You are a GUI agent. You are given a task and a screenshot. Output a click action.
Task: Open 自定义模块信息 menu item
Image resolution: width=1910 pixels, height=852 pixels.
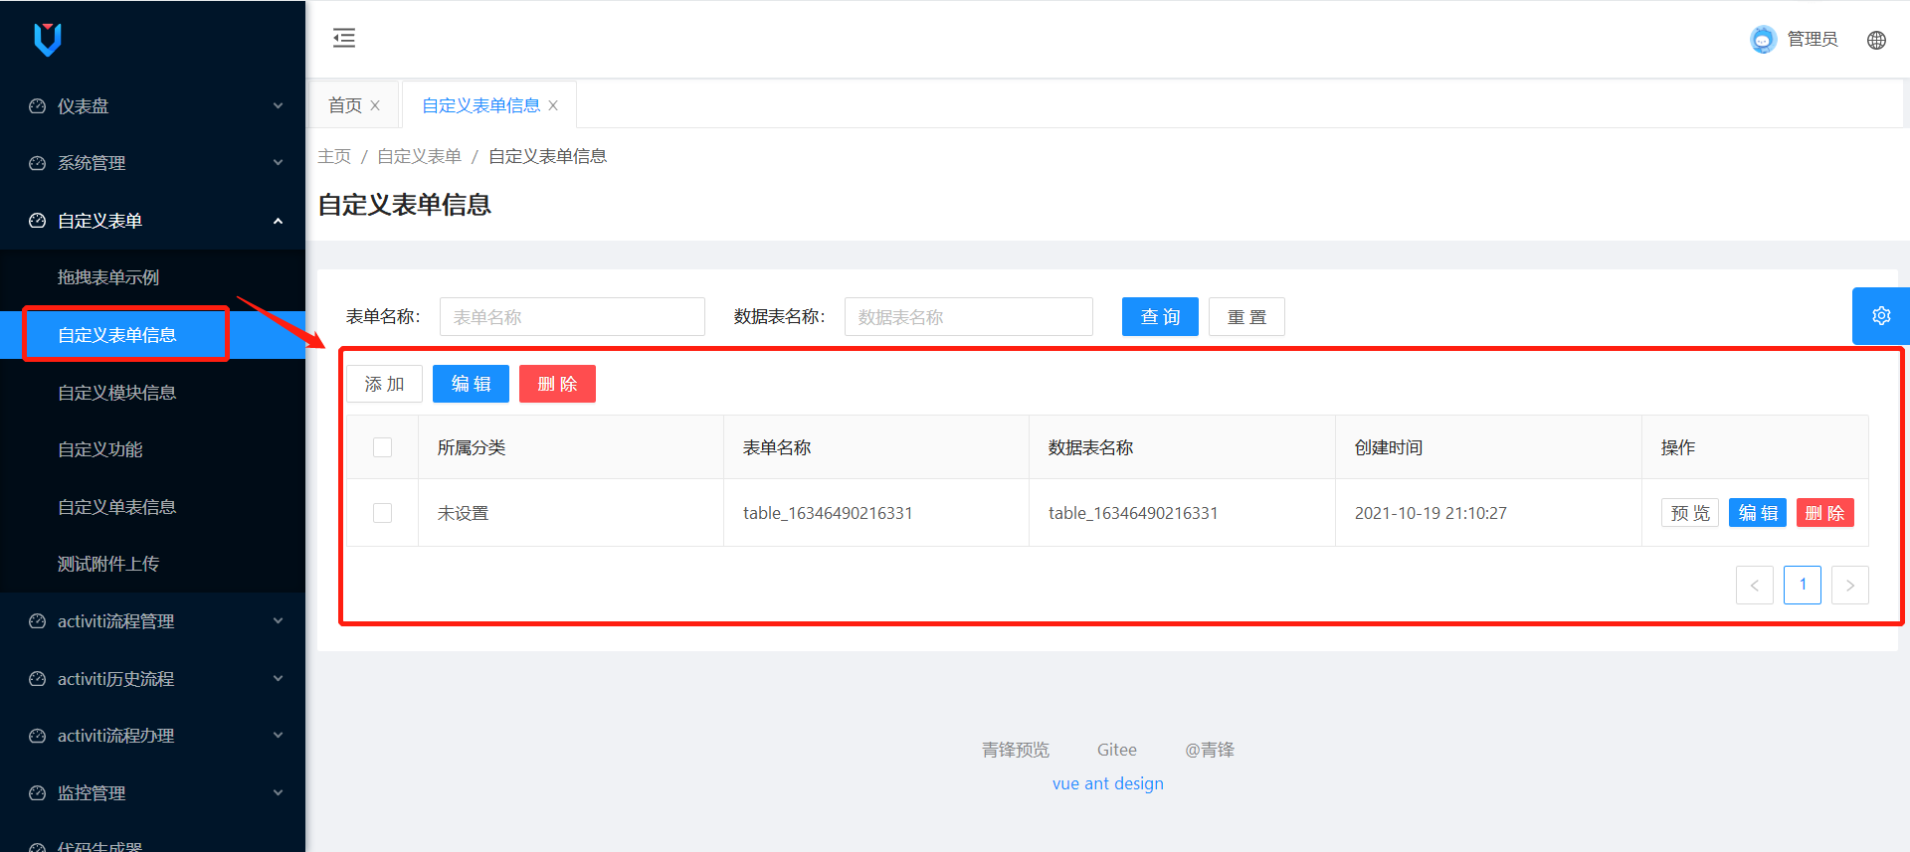[x=152, y=393]
